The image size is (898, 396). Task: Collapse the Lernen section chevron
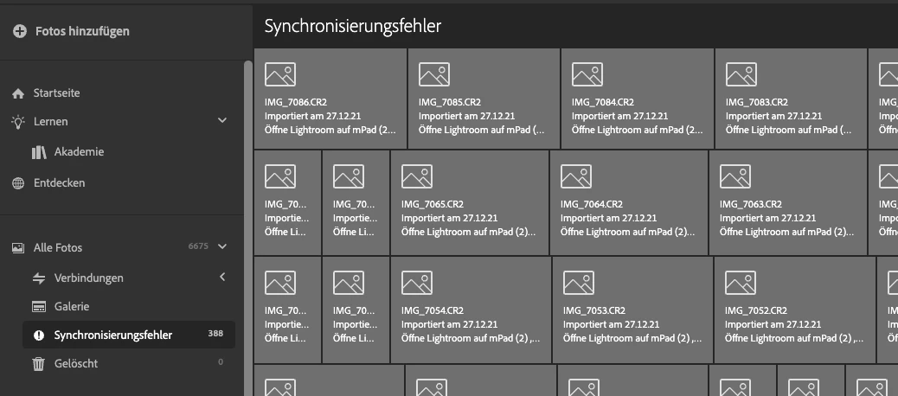(x=222, y=120)
